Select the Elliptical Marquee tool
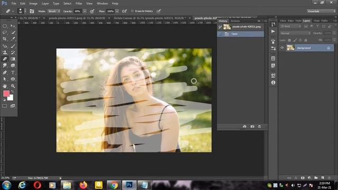Viewport: 338px width, 190px height. (5, 26)
